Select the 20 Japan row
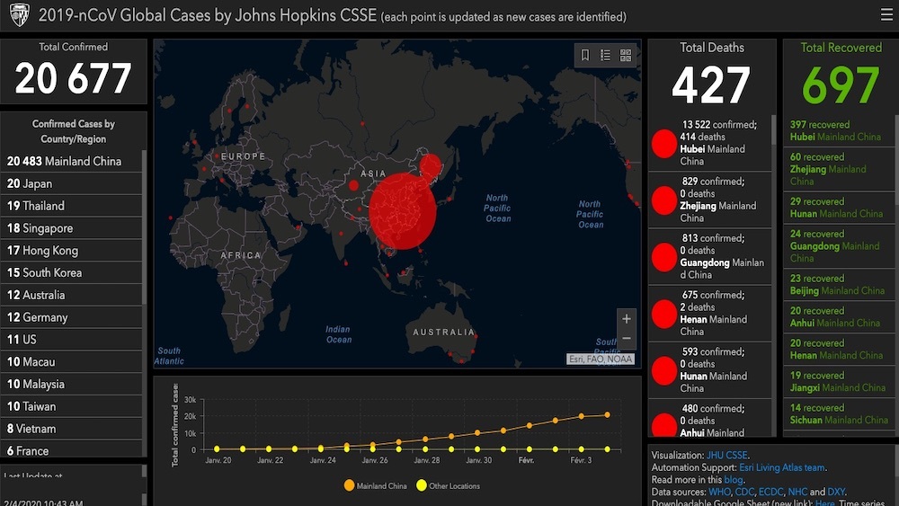This screenshot has width=899, height=506. coord(71,183)
